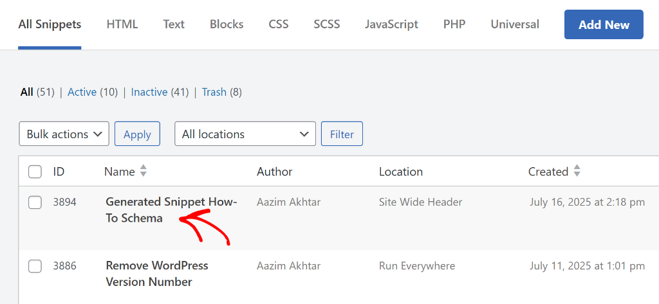
Task: Switch to the SCSS tab
Action: click(326, 24)
